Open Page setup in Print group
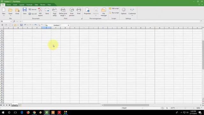Viewport: 204px width, 115px height. 55,12
